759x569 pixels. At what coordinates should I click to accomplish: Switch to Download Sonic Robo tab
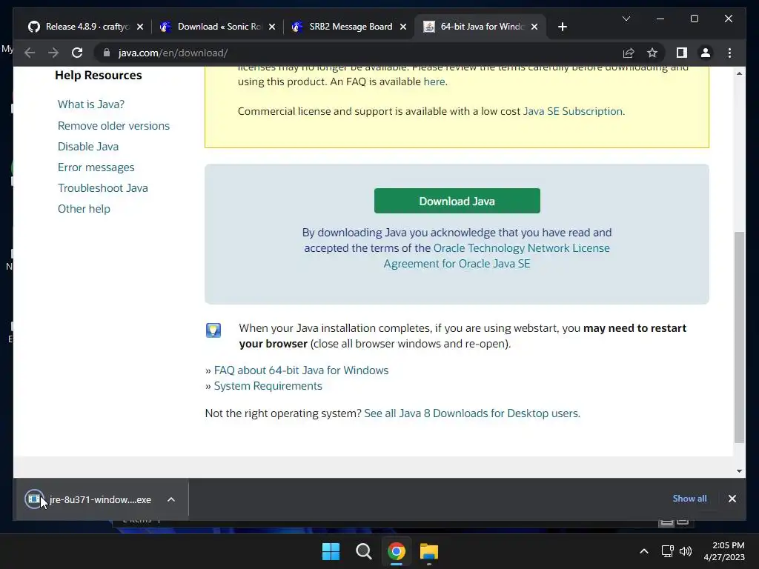[x=218, y=27]
